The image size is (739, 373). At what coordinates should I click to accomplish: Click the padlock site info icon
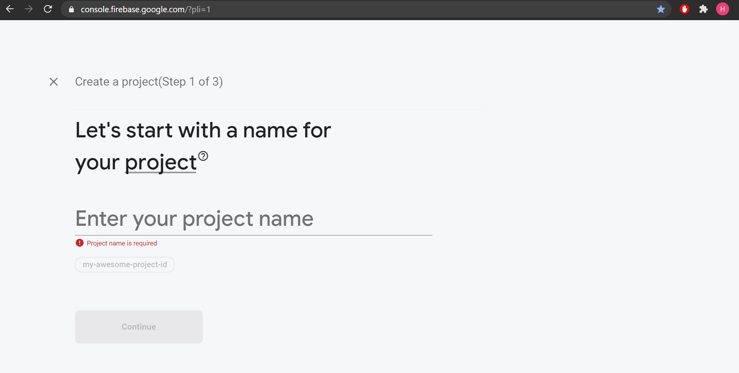[71, 9]
